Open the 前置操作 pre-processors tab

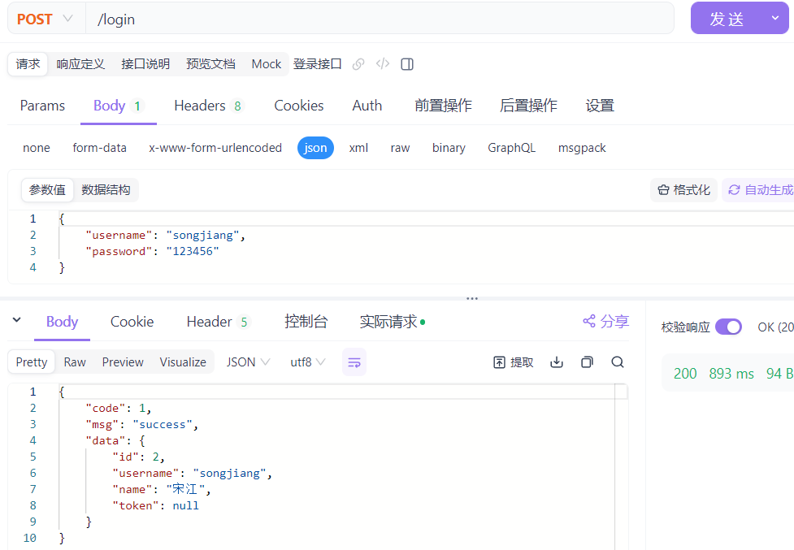(443, 106)
